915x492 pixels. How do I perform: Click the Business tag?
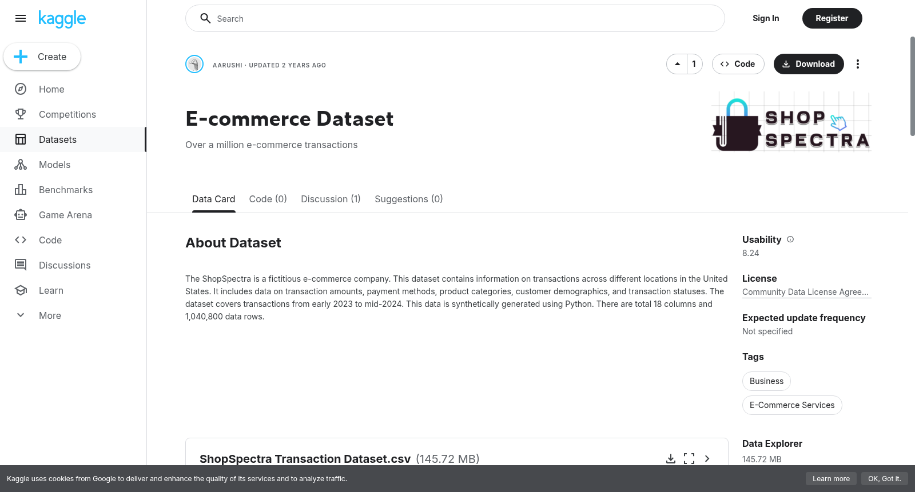pyautogui.click(x=767, y=381)
